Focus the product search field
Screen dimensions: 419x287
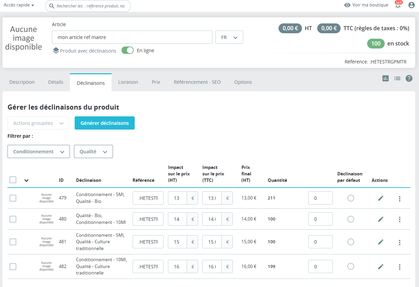(88, 6)
